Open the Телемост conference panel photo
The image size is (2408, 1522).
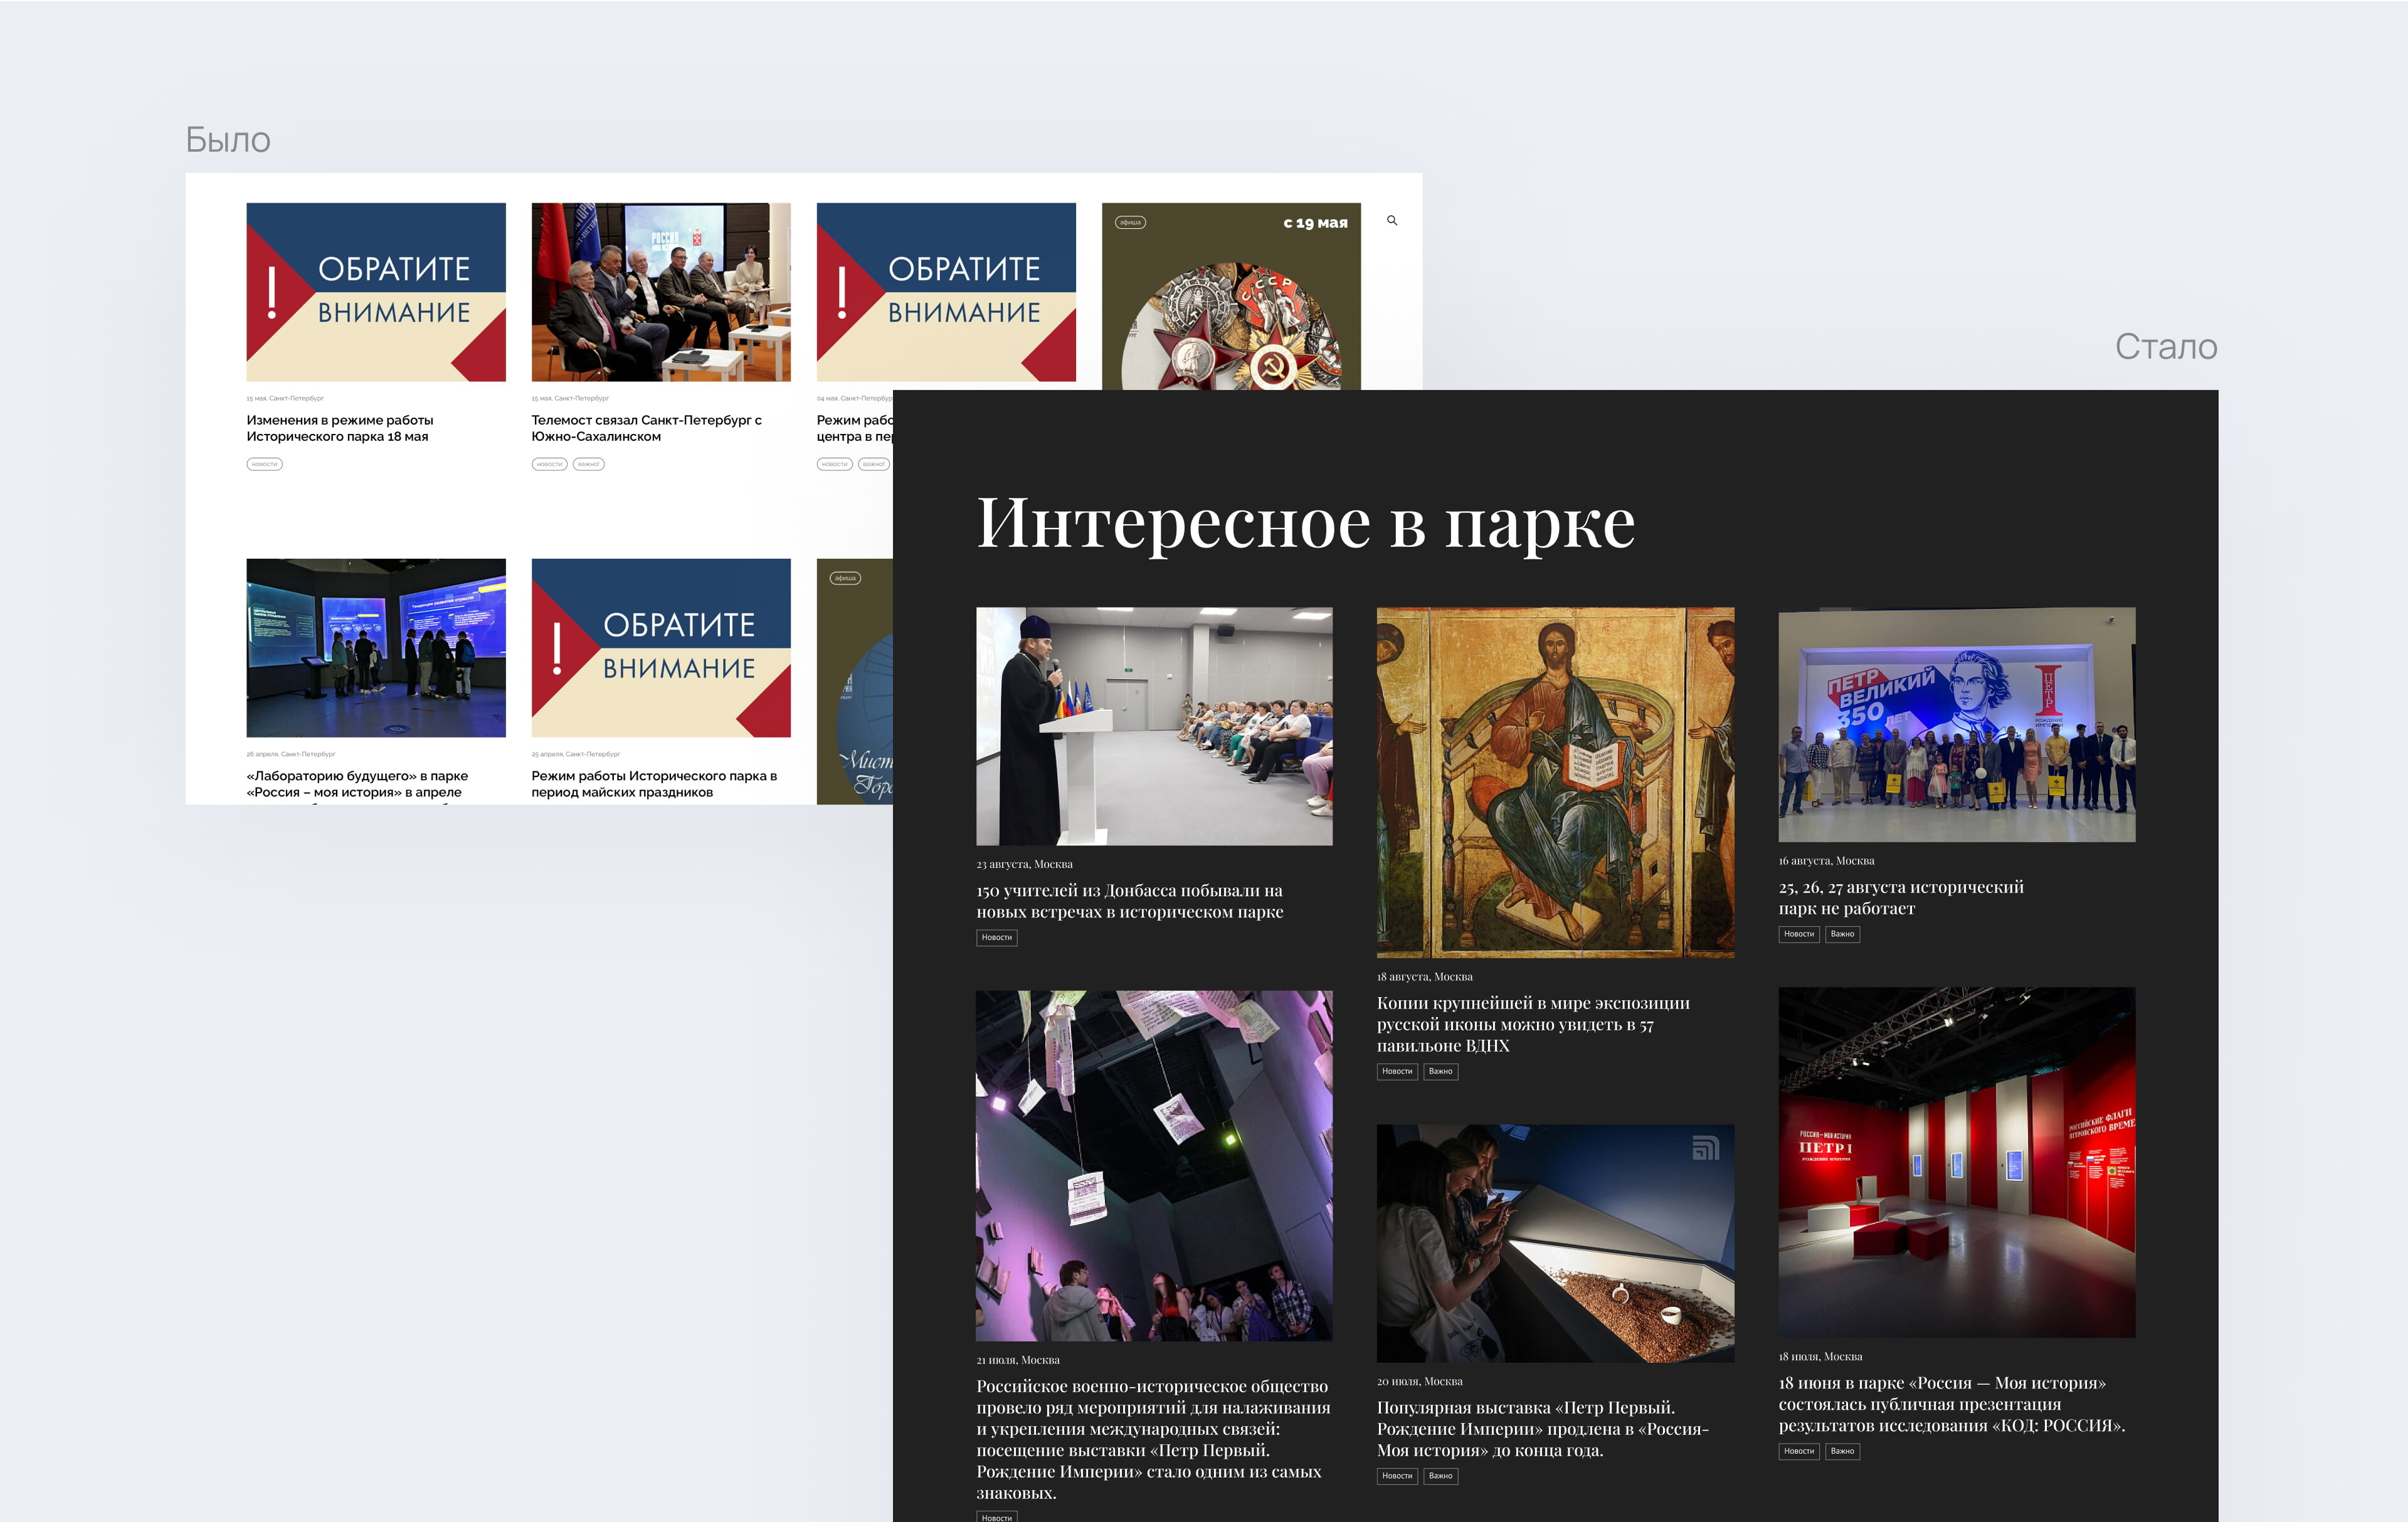(660, 292)
